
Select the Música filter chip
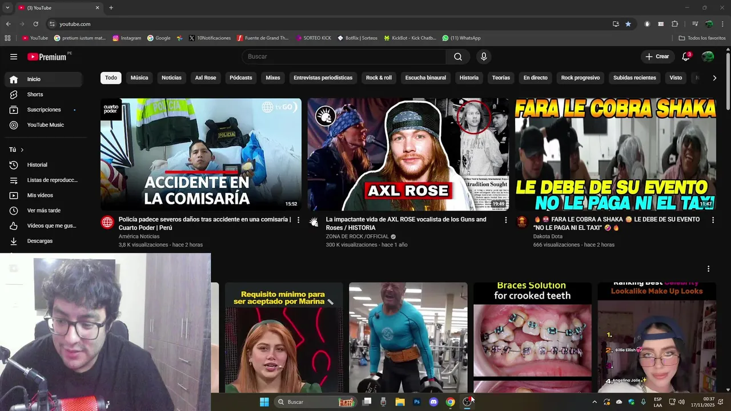click(139, 78)
